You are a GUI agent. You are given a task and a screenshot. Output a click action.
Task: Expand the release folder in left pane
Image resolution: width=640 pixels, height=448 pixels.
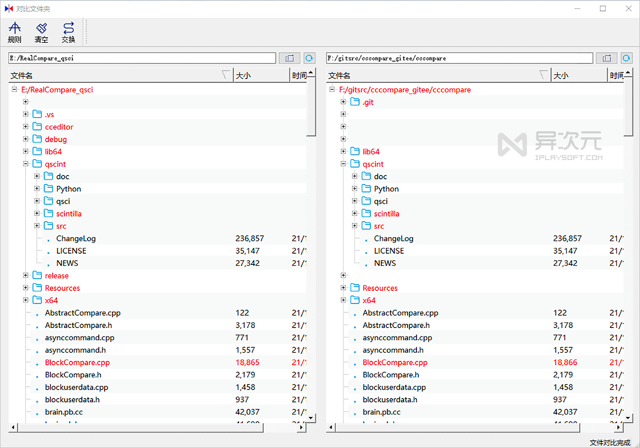pyautogui.click(x=25, y=275)
